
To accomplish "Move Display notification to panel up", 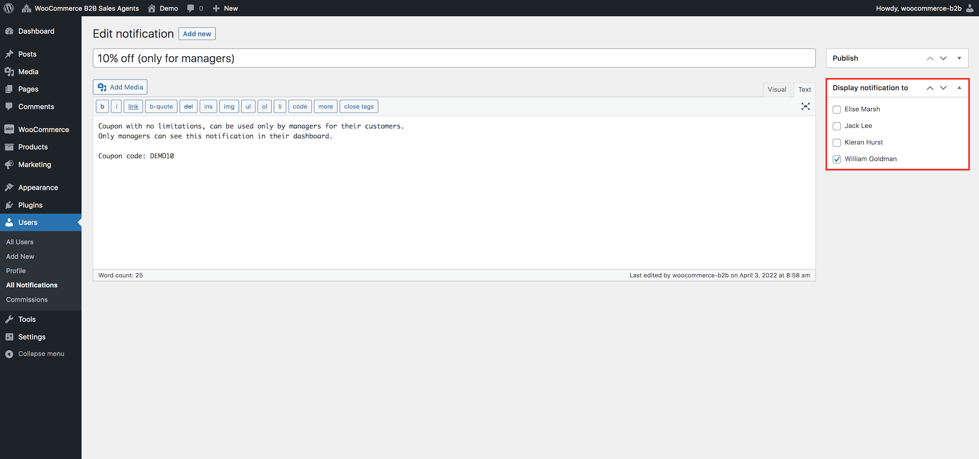I will [930, 88].
